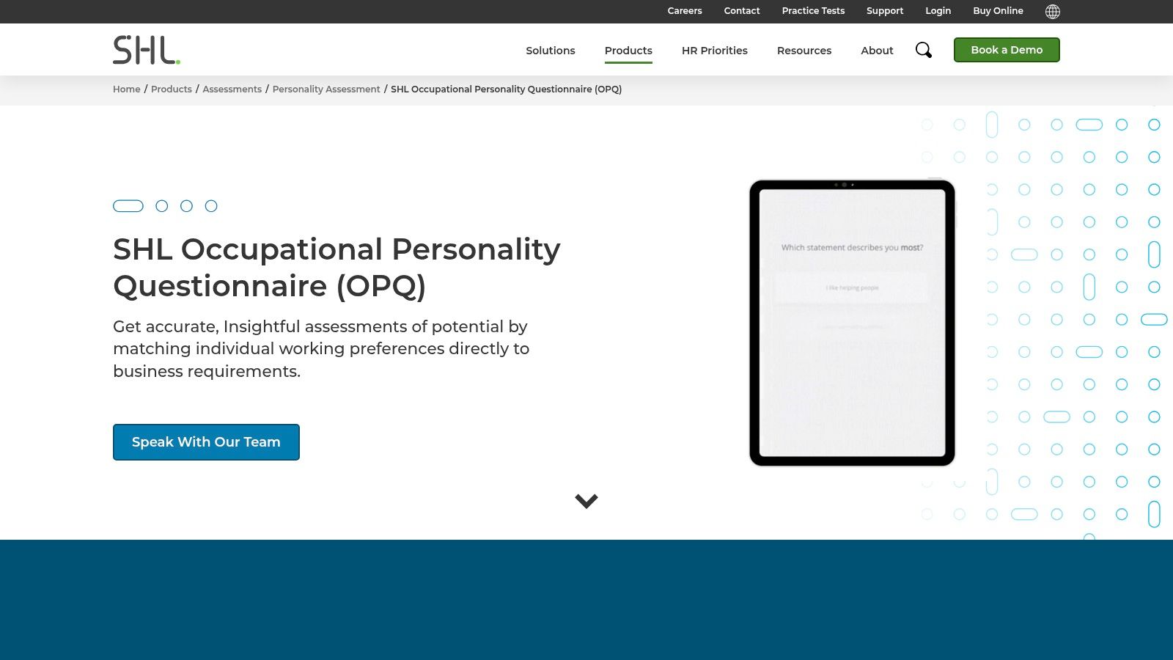The image size is (1173, 660).
Task: Open the About menu item
Action: click(877, 50)
